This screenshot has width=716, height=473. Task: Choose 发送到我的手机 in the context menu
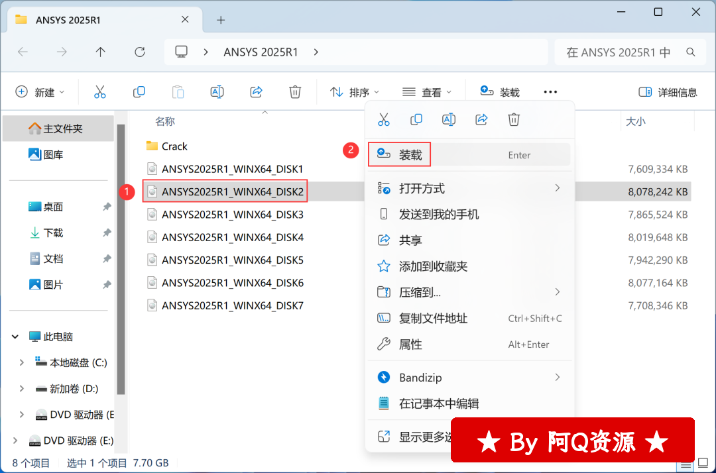(469, 214)
